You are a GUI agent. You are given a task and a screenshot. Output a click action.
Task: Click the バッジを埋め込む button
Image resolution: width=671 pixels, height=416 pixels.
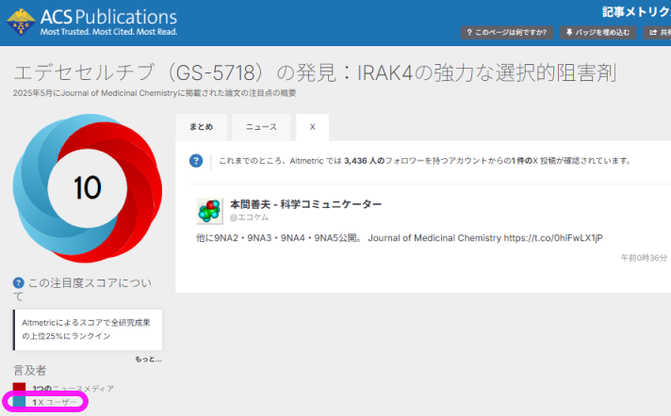598,33
